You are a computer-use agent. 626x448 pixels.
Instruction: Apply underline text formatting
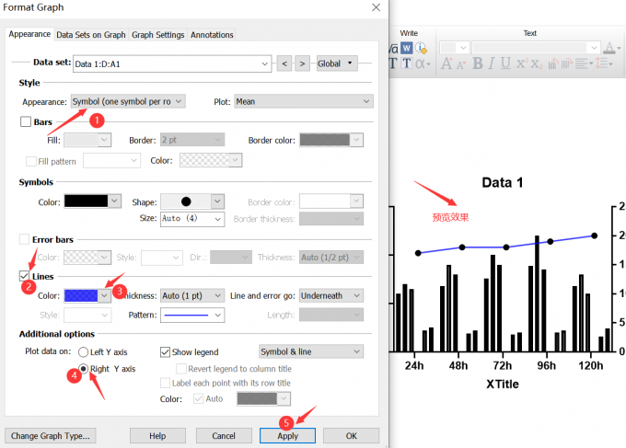pyautogui.click(x=505, y=63)
